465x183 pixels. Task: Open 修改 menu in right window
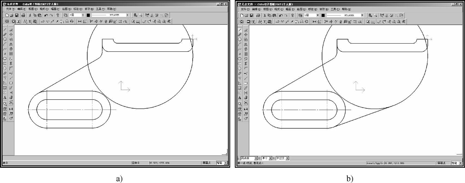pos(324,9)
